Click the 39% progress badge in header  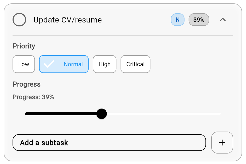click(199, 20)
